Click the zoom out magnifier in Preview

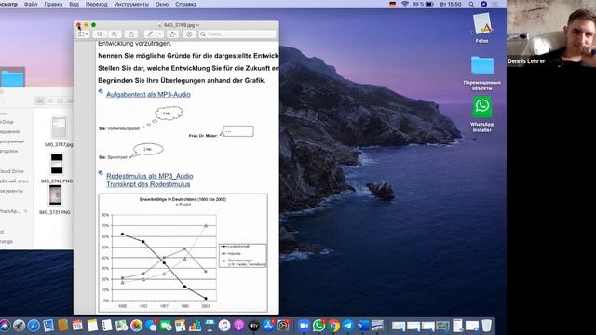click(100, 34)
